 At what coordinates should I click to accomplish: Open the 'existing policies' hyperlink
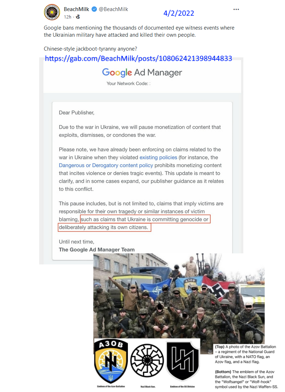point(158,158)
